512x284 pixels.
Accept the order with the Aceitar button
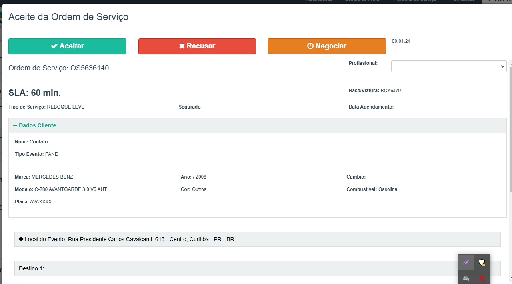coord(67,46)
